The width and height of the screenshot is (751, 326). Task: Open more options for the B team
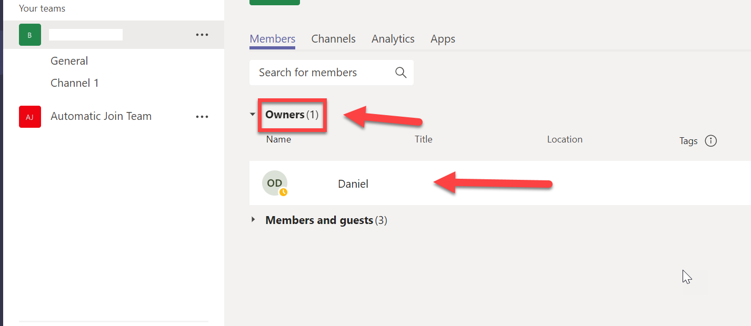202,35
